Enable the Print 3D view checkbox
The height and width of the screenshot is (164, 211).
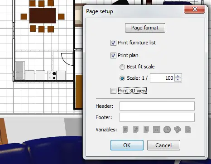113,91
